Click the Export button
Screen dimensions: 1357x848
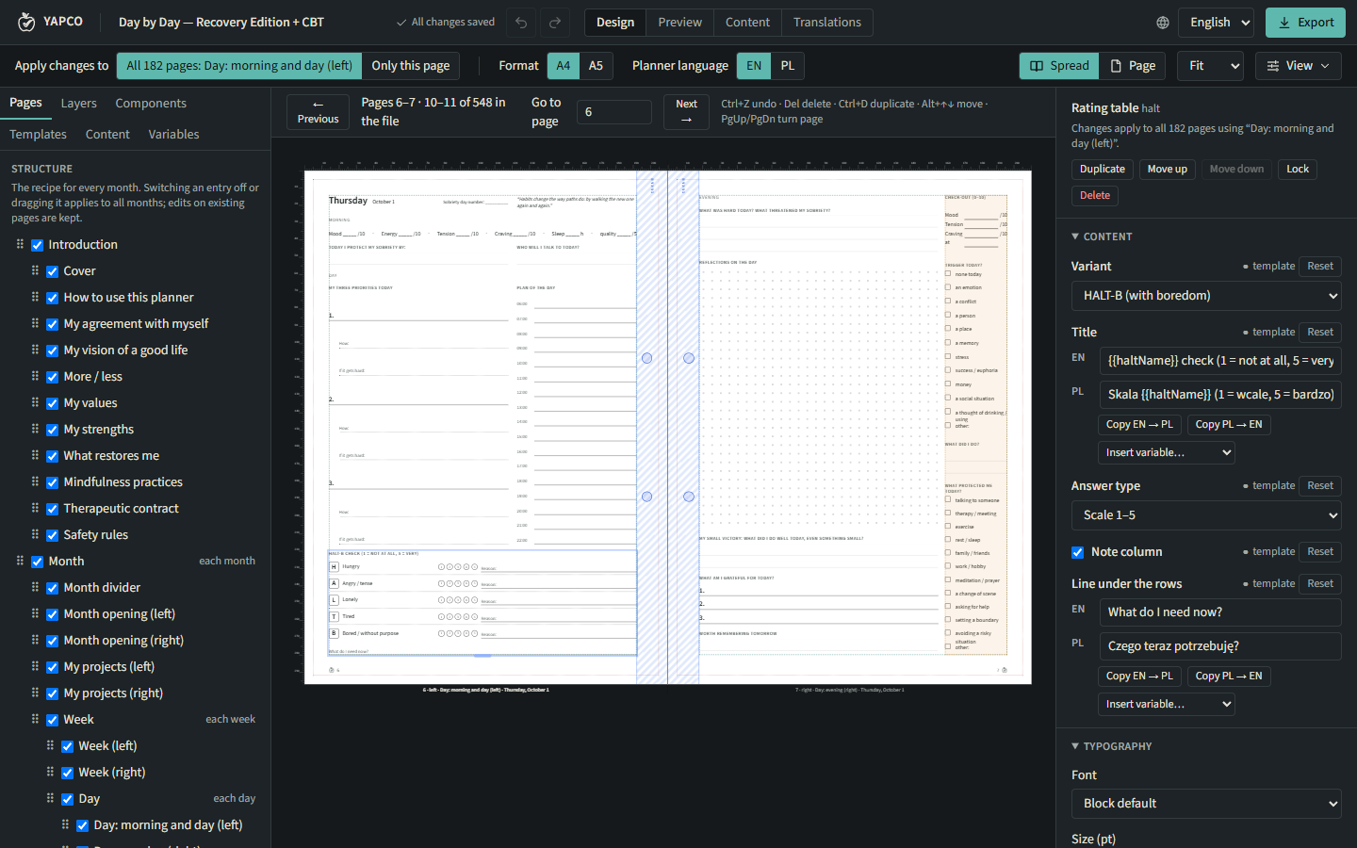[1305, 23]
